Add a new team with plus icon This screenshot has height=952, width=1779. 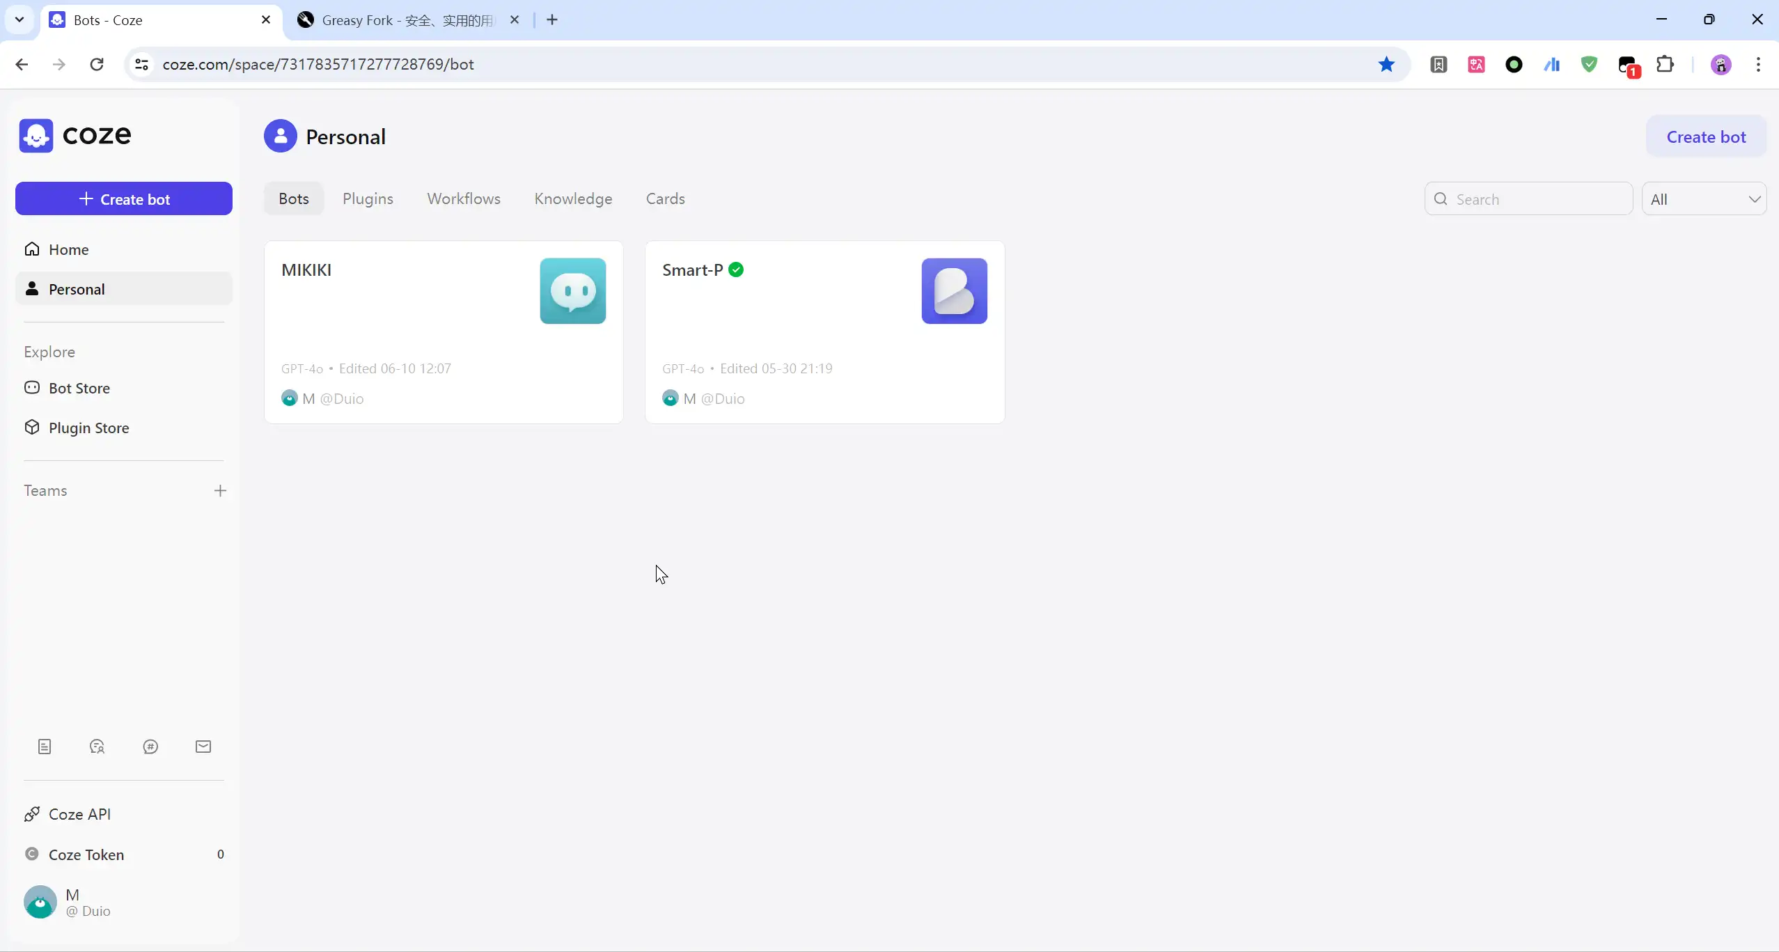(220, 491)
